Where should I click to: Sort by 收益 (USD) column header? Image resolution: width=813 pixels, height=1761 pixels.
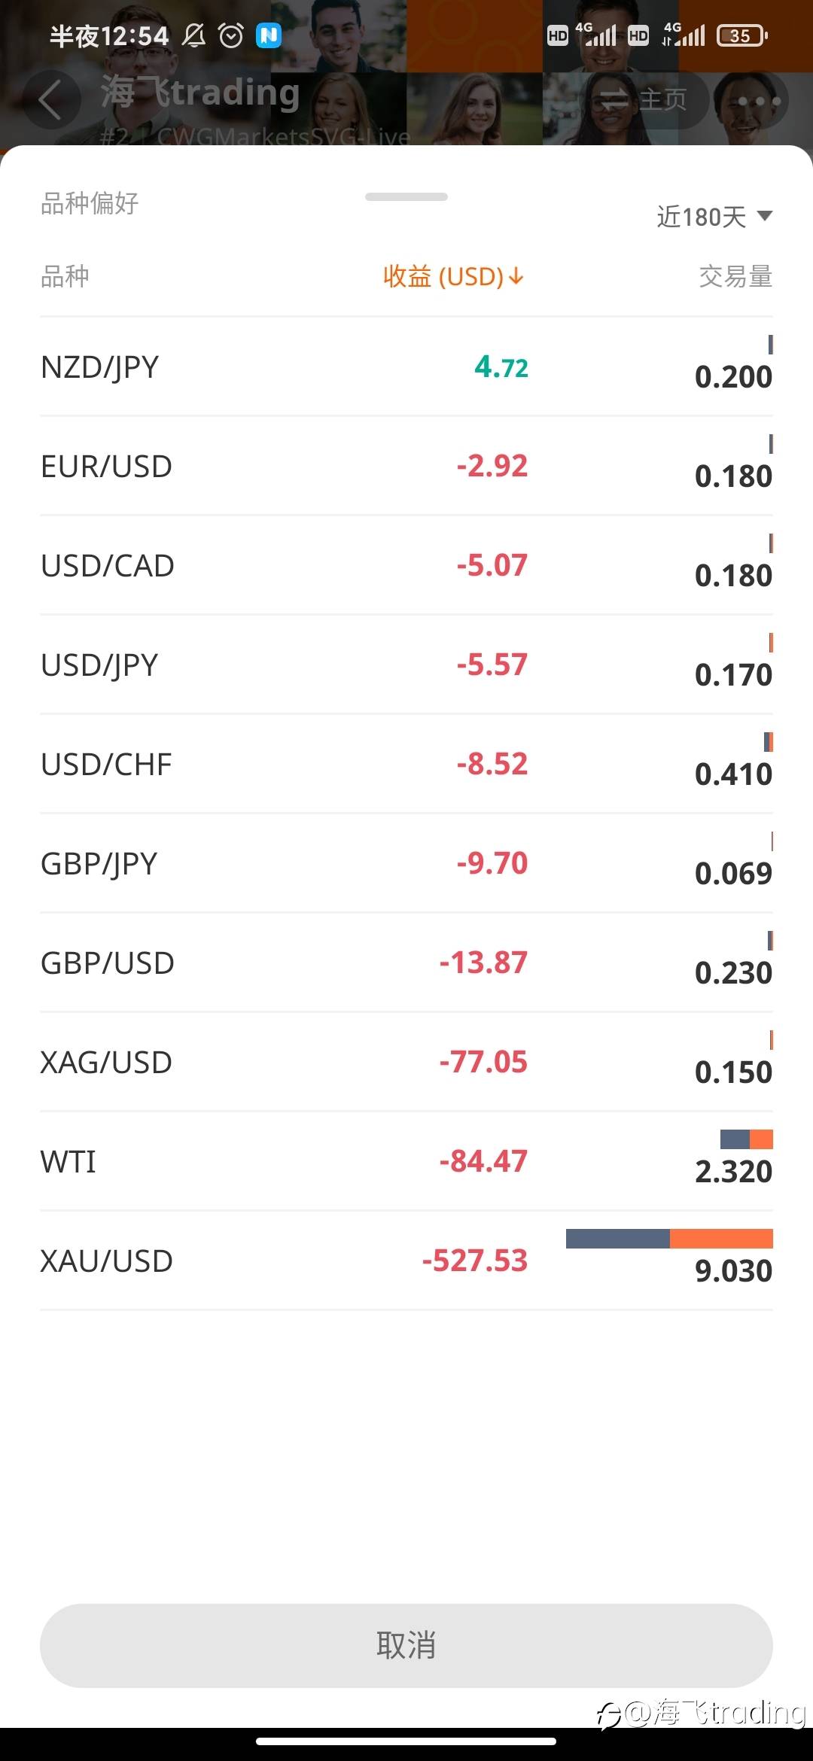pos(444,277)
